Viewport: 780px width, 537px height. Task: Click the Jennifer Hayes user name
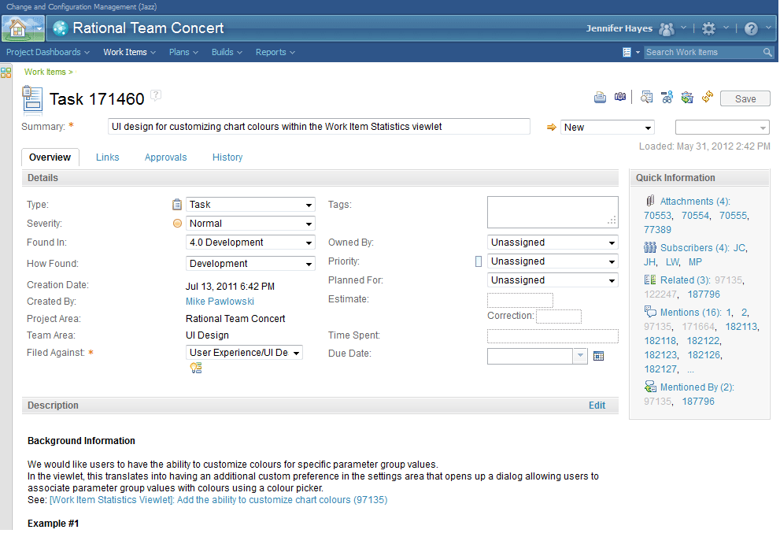point(619,28)
